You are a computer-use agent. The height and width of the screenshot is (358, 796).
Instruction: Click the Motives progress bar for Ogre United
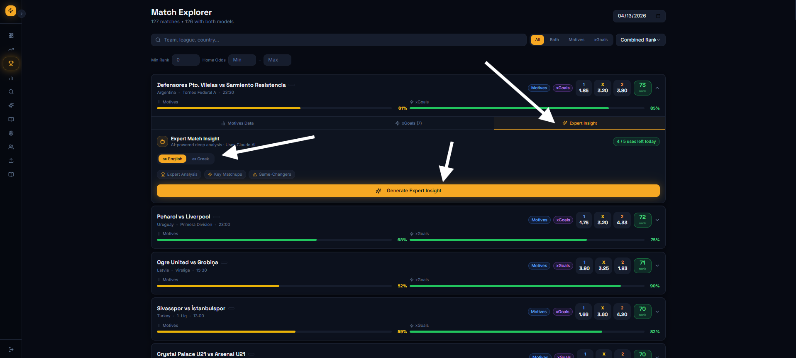[x=274, y=286]
